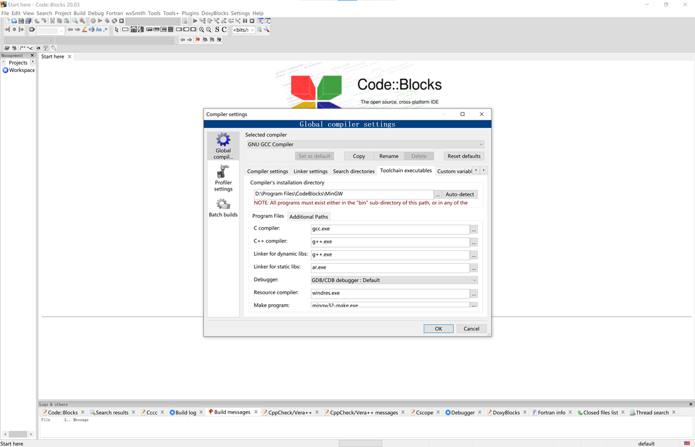Open the Settings menu

click(x=240, y=13)
